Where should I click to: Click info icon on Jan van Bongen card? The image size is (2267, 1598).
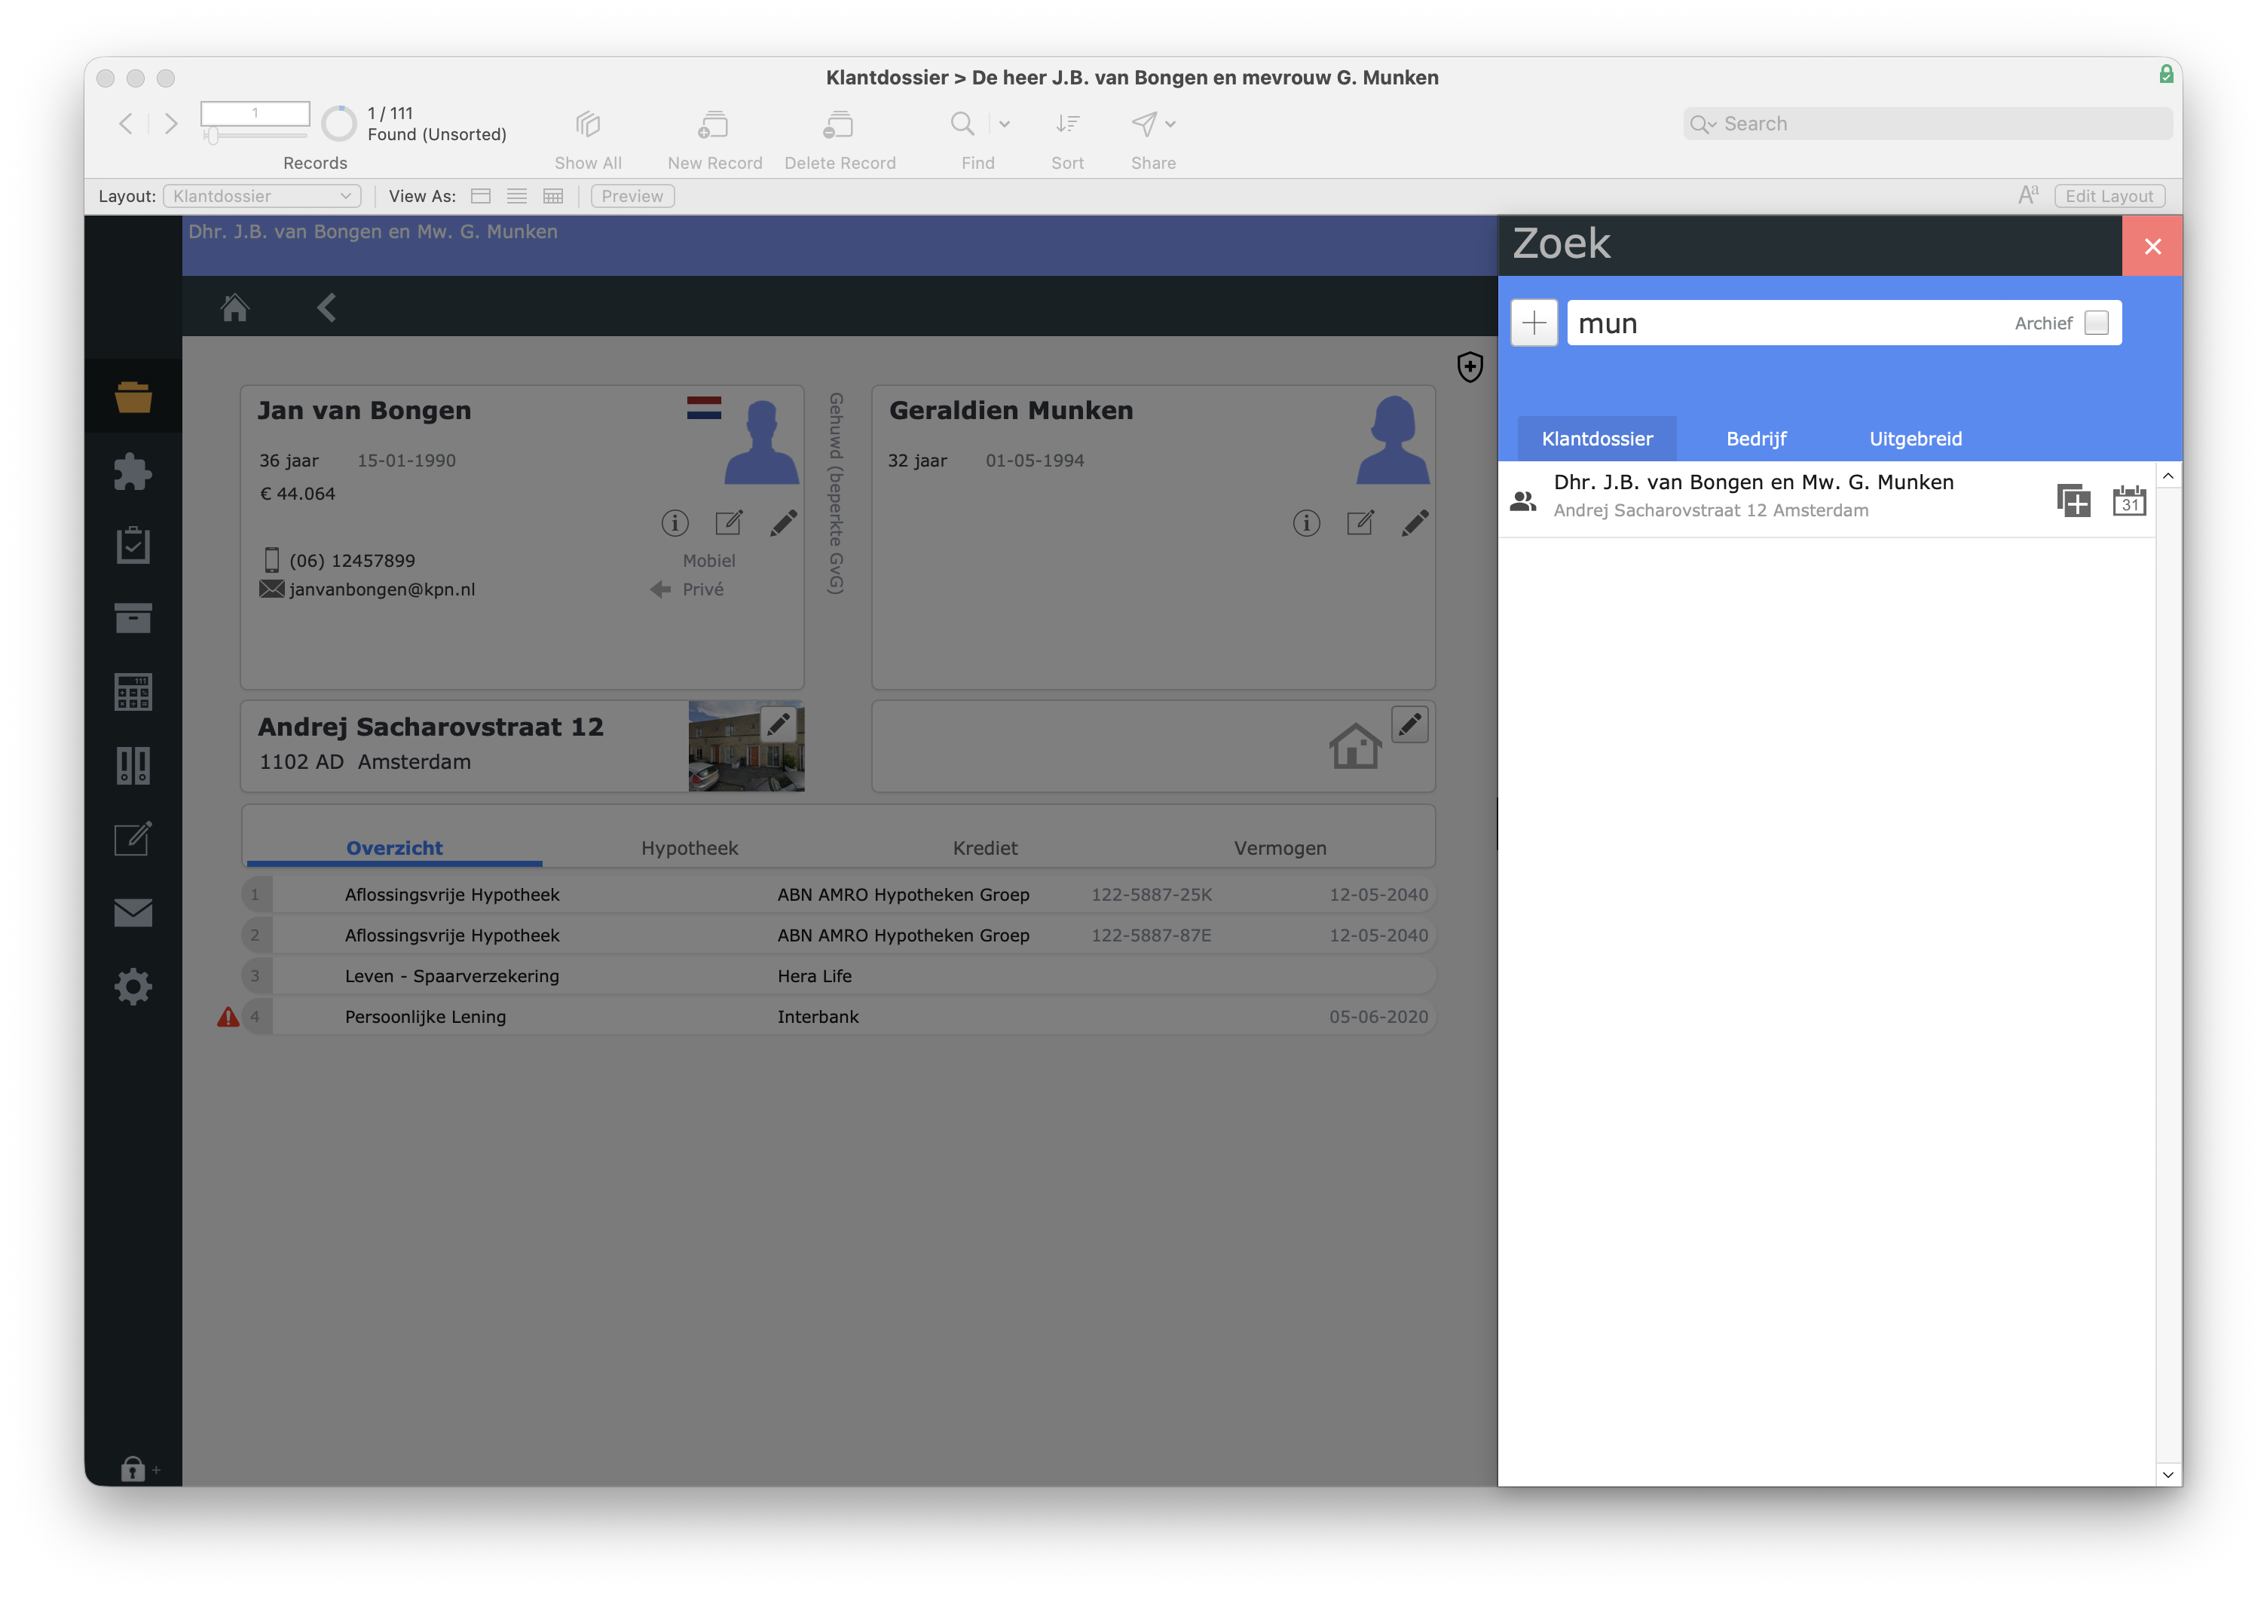tap(675, 522)
